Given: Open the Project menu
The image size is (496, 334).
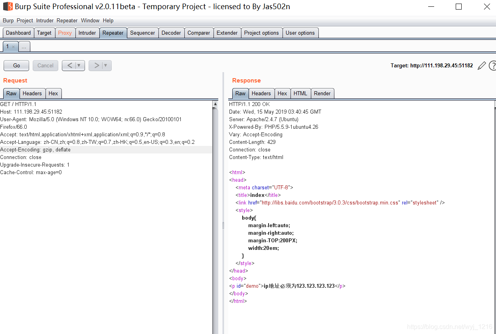Looking at the screenshot, I should 25,20.
